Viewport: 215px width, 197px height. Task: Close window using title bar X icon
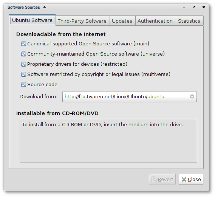pyautogui.click(x=204, y=7)
